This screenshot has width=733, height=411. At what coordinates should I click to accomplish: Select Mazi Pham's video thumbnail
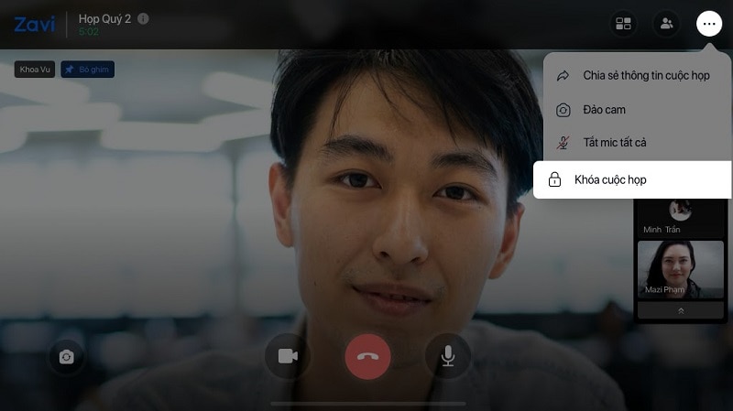680,268
